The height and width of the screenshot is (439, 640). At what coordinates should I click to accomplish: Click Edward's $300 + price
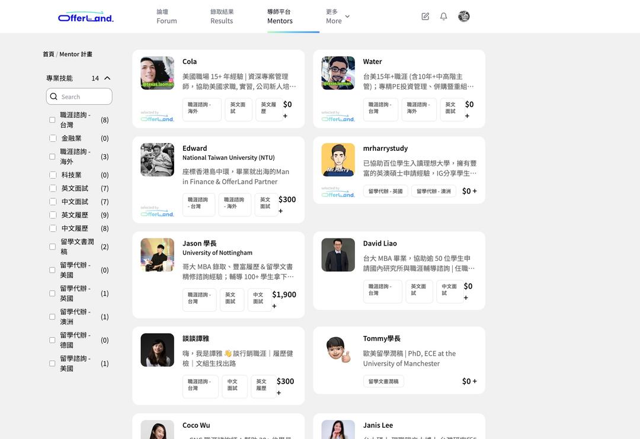pyautogui.click(x=287, y=205)
